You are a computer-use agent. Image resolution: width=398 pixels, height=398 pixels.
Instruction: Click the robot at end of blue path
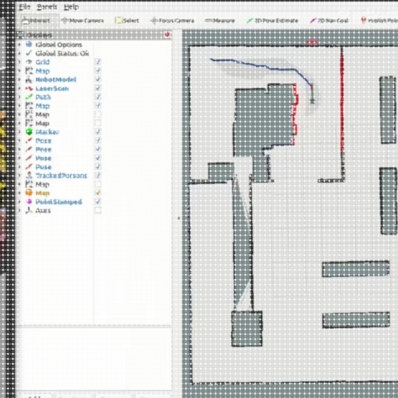[x=312, y=100]
